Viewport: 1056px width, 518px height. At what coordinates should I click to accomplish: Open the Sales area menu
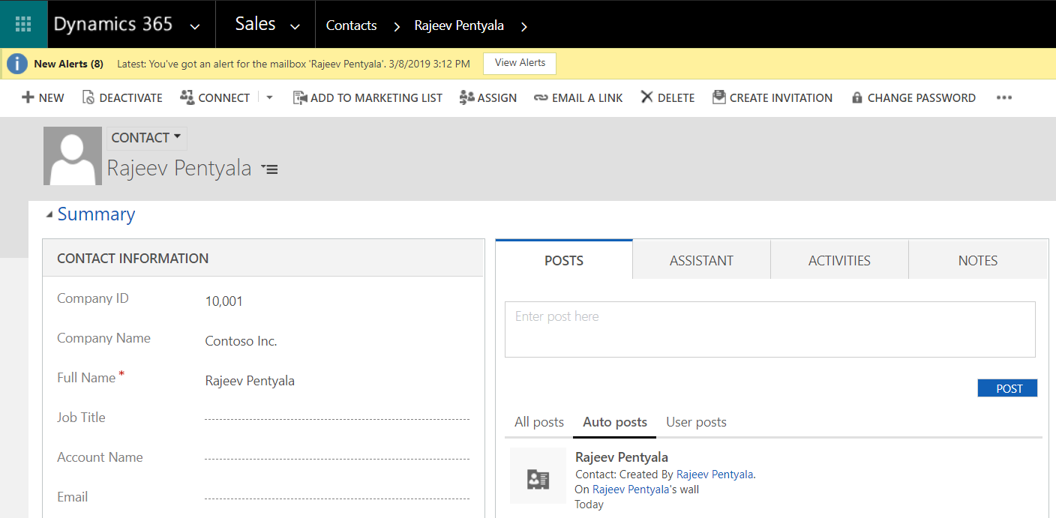255,24
